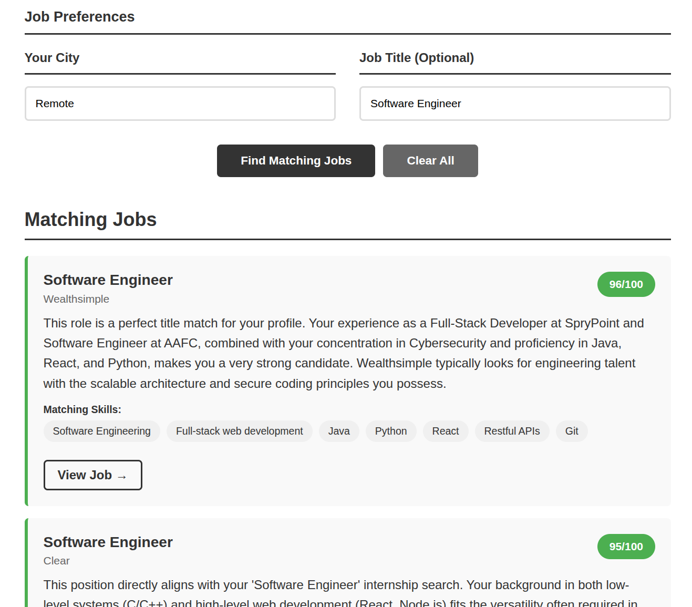Click the Your City input field
Screen dimensions: 692x607
(180, 104)
